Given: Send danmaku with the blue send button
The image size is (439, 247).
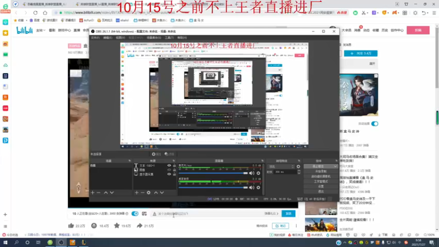Looking at the screenshot, I should 289,214.
